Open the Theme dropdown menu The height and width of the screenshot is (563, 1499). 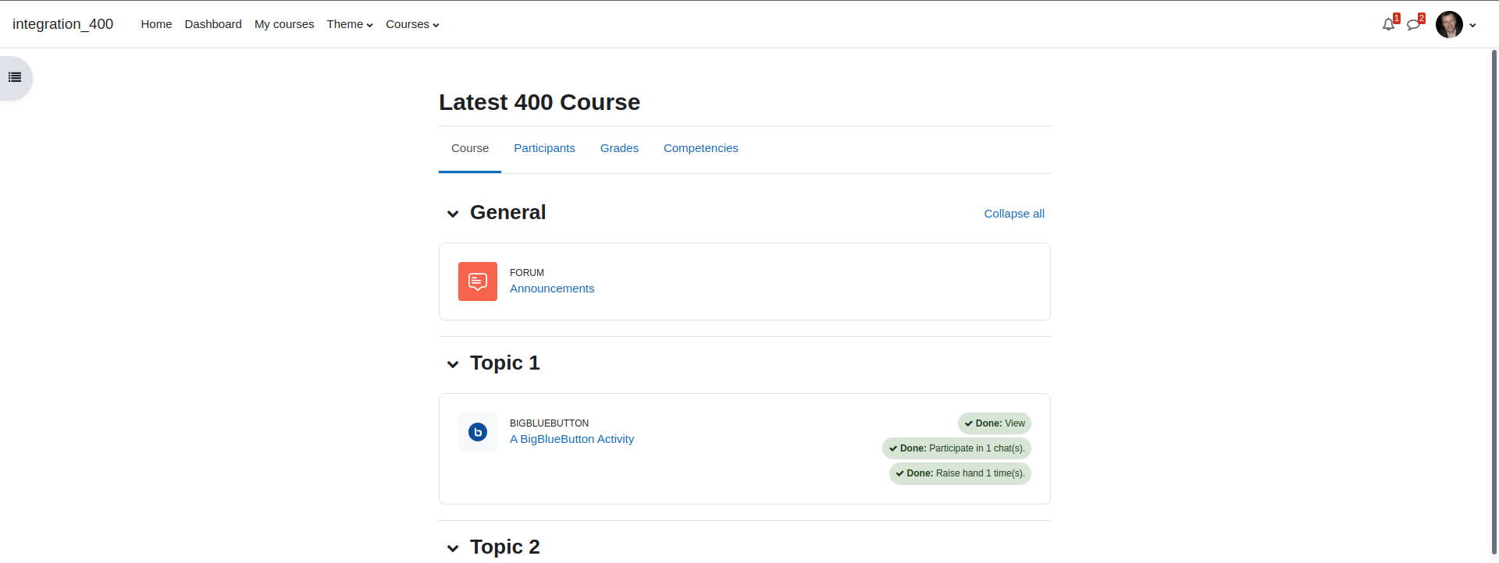pyautogui.click(x=350, y=24)
